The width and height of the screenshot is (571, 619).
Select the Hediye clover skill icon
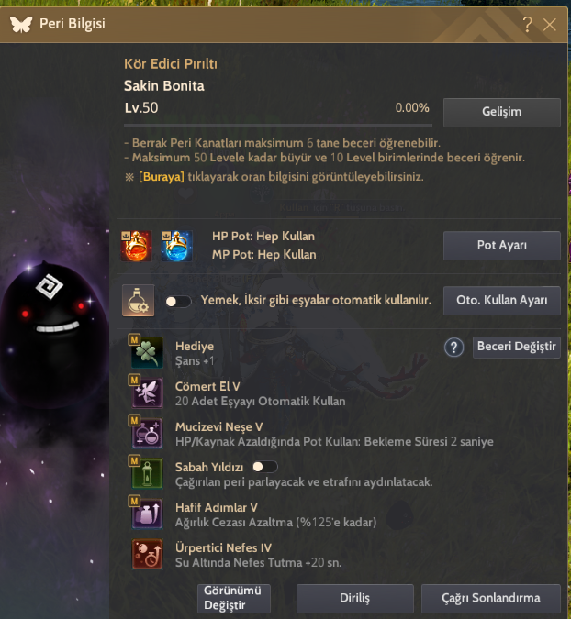tap(147, 352)
